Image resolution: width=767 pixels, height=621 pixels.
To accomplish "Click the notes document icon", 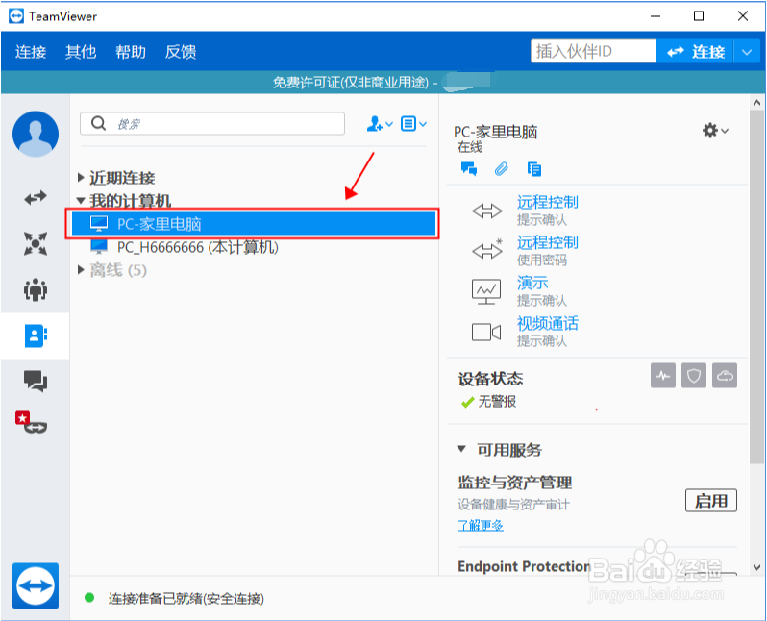I will click(x=534, y=169).
